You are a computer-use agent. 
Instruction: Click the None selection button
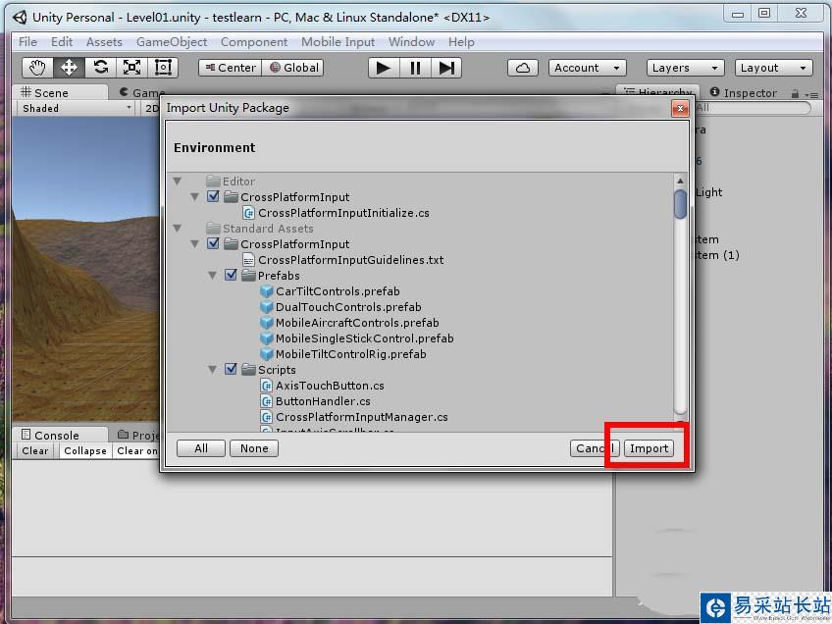click(x=254, y=448)
